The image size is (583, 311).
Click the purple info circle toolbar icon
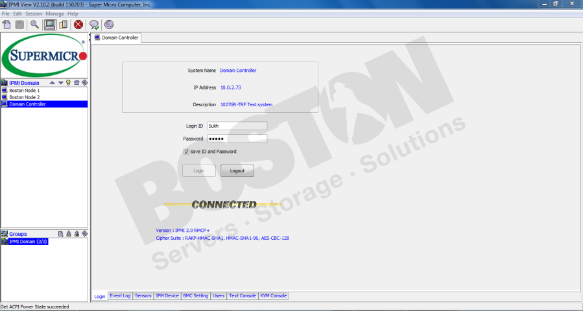109,25
